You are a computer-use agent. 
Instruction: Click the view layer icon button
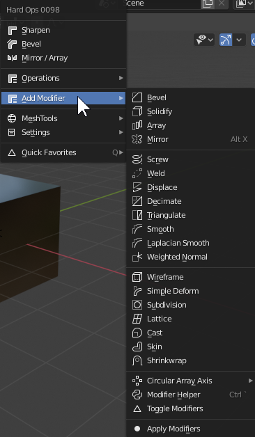pyautogui.click(x=244, y=3)
